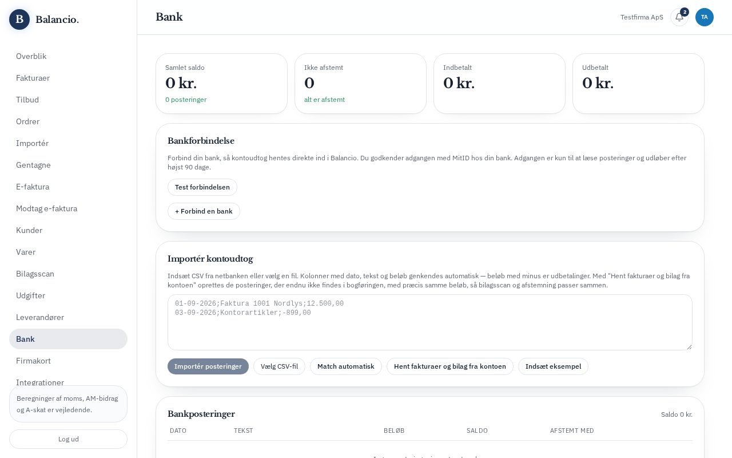The image size is (732, 458).
Task: Select Leverandører in the sidebar
Action: [x=68, y=317]
